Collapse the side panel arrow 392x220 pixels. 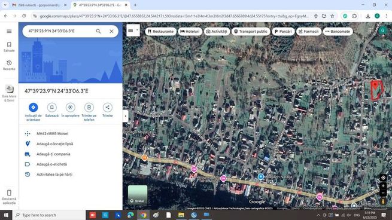pos(126,116)
